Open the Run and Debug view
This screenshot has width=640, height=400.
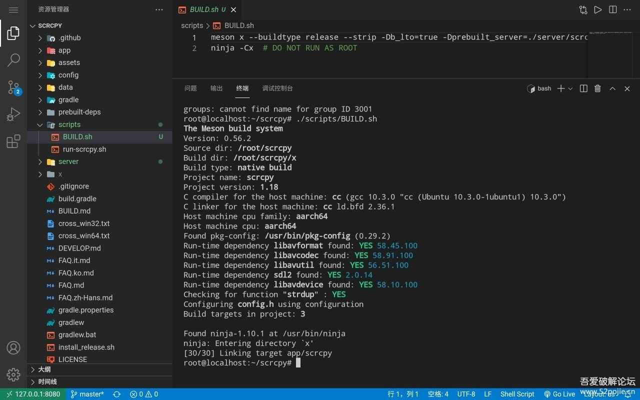point(13,114)
